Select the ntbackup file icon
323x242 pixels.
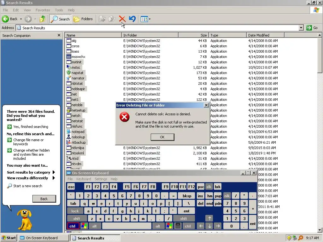click(x=69, y=142)
